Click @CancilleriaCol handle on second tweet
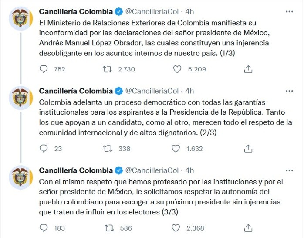304x238 pixels. click(x=152, y=91)
